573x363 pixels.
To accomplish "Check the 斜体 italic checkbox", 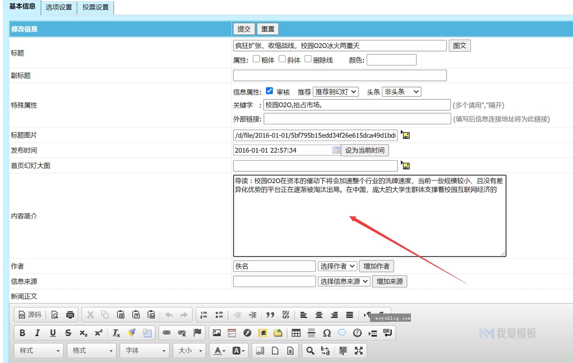I will (282, 59).
